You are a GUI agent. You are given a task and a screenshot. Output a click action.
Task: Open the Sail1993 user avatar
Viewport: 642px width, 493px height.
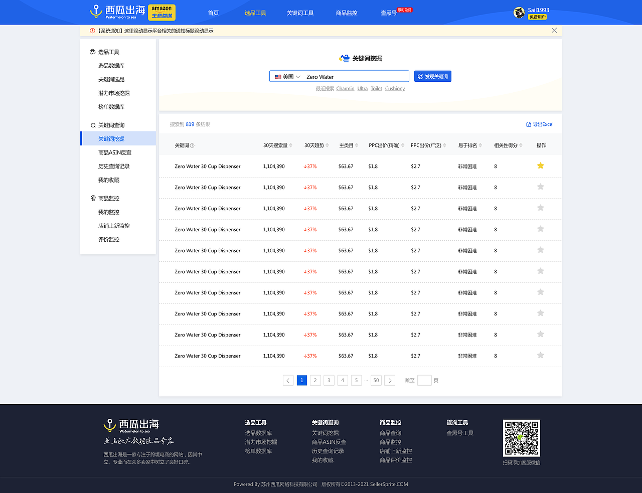tap(519, 13)
